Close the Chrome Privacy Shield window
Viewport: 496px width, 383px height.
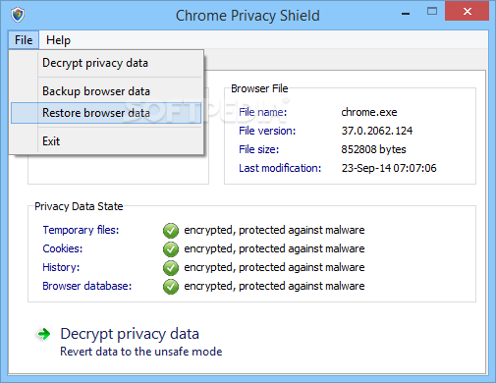point(468,12)
